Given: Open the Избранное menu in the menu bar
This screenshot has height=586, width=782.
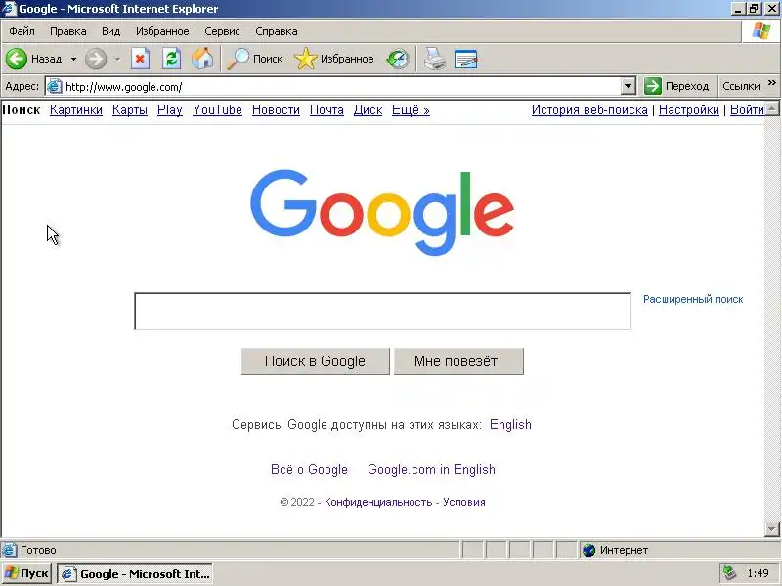Looking at the screenshot, I should pyautogui.click(x=162, y=31).
